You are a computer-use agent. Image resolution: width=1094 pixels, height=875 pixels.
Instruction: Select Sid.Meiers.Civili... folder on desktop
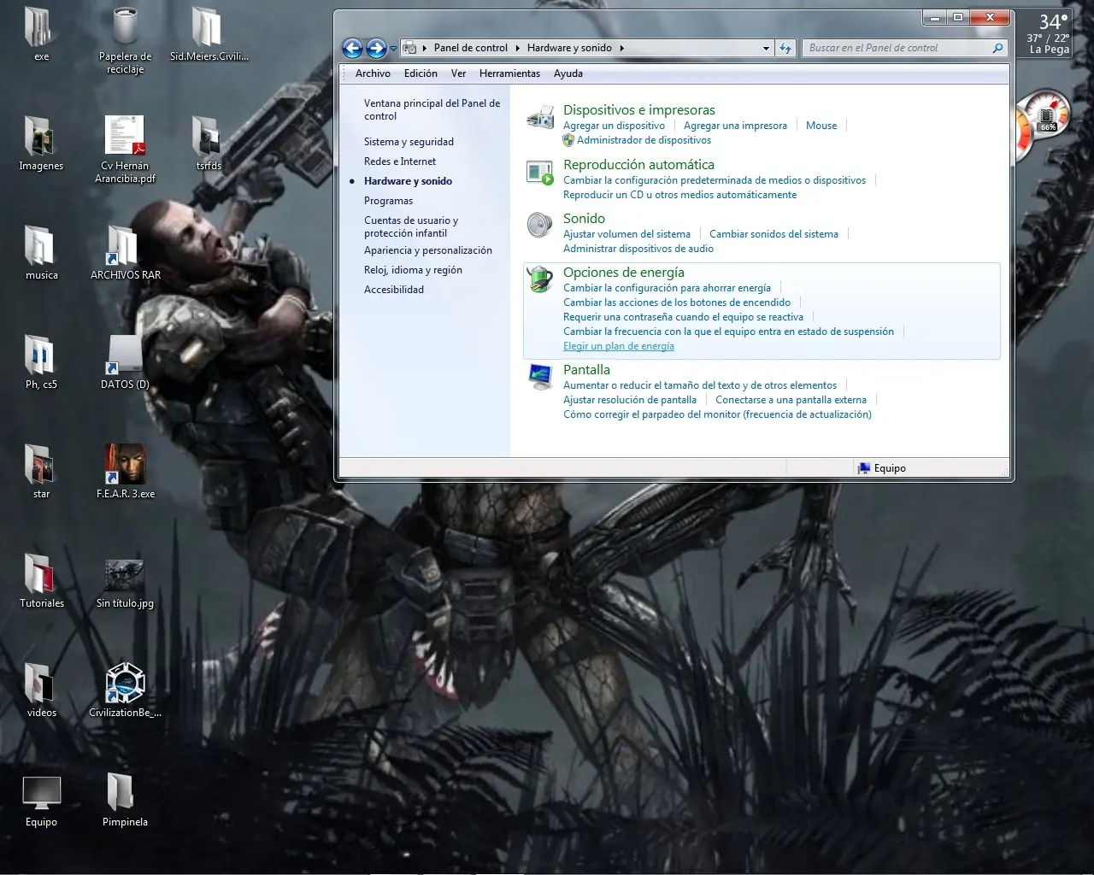tap(209, 34)
